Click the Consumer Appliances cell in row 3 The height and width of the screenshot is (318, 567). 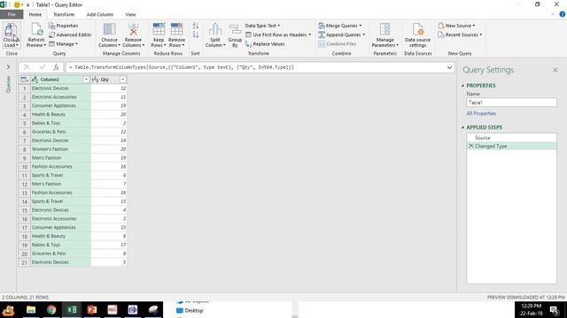point(60,106)
